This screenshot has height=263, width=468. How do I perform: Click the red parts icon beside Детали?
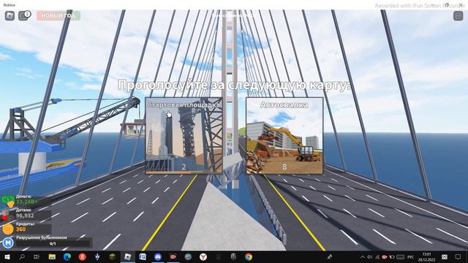pyautogui.click(x=5, y=215)
